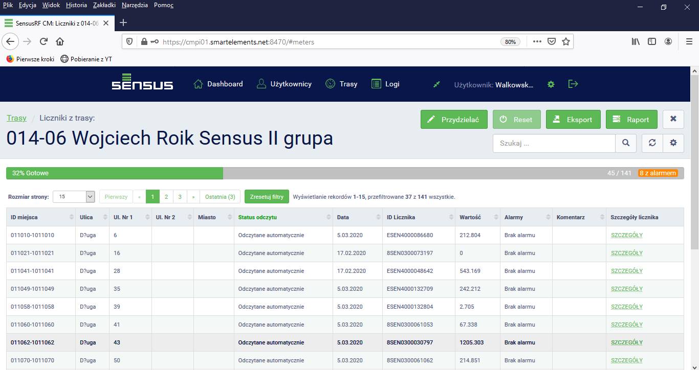
Task: Select cell 011049-1011049
Action: pos(41,289)
